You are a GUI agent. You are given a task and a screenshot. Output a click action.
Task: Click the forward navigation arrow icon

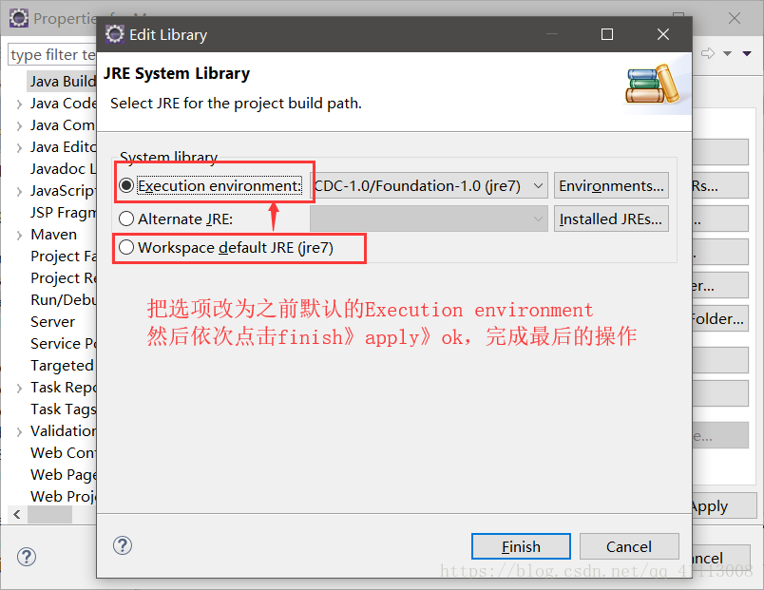tap(708, 53)
